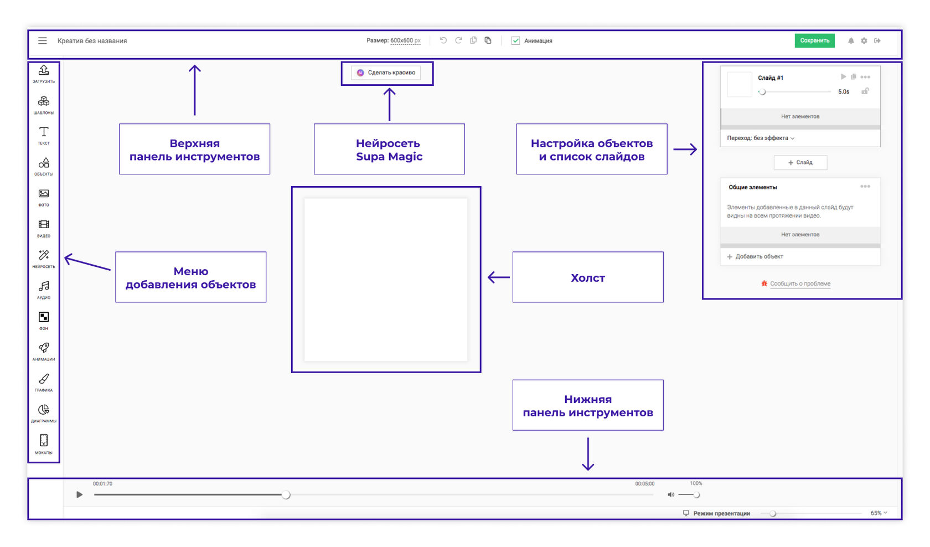The height and width of the screenshot is (547, 930).
Task: Open the Загрузить upload tool
Action: tap(44, 74)
